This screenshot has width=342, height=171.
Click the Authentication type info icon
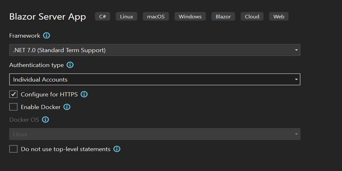click(x=70, y=65)
